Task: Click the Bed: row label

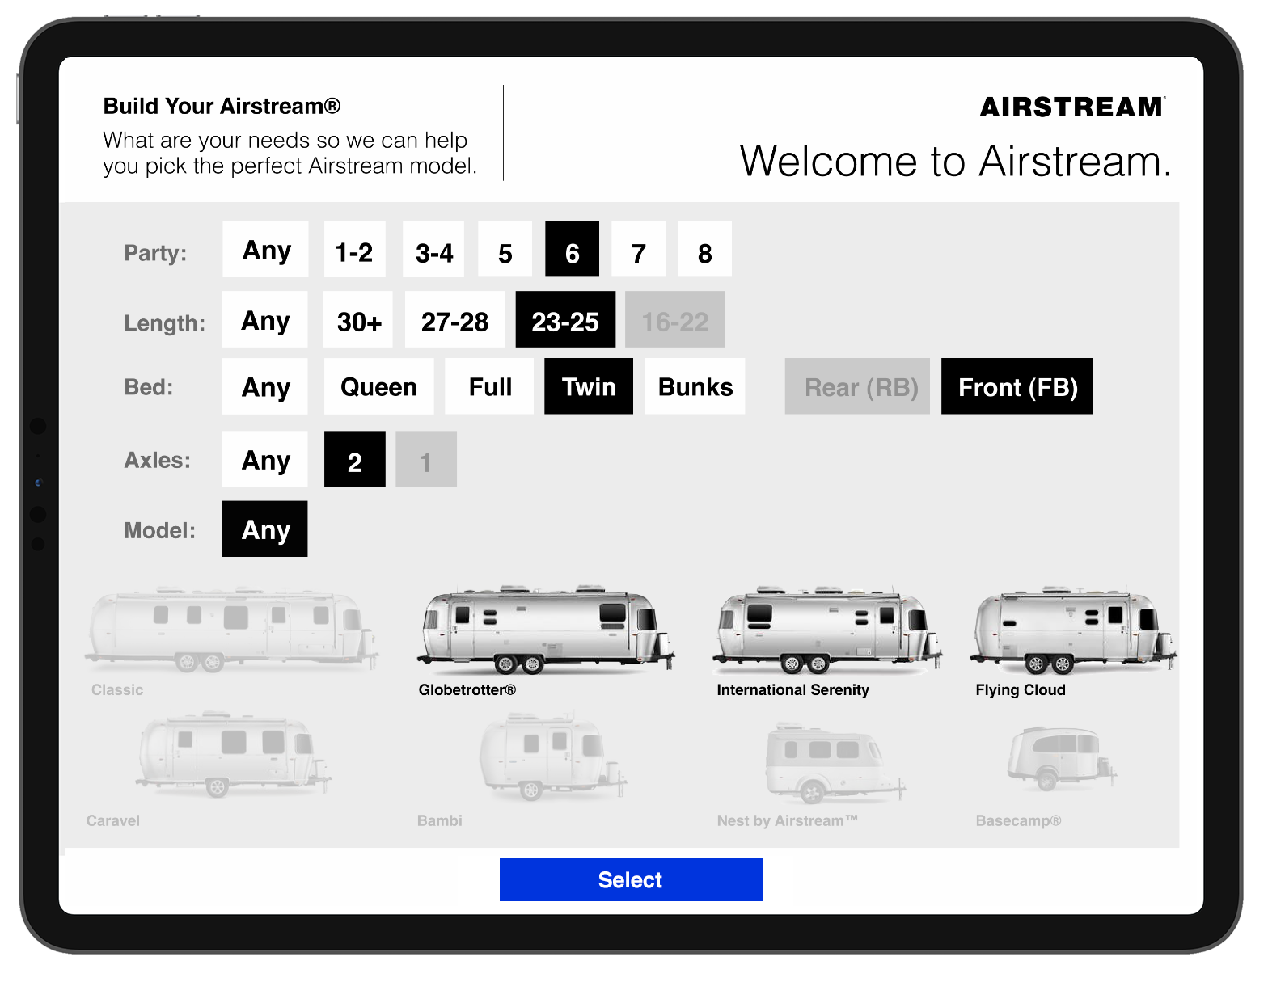Action: tap(149, 387)
